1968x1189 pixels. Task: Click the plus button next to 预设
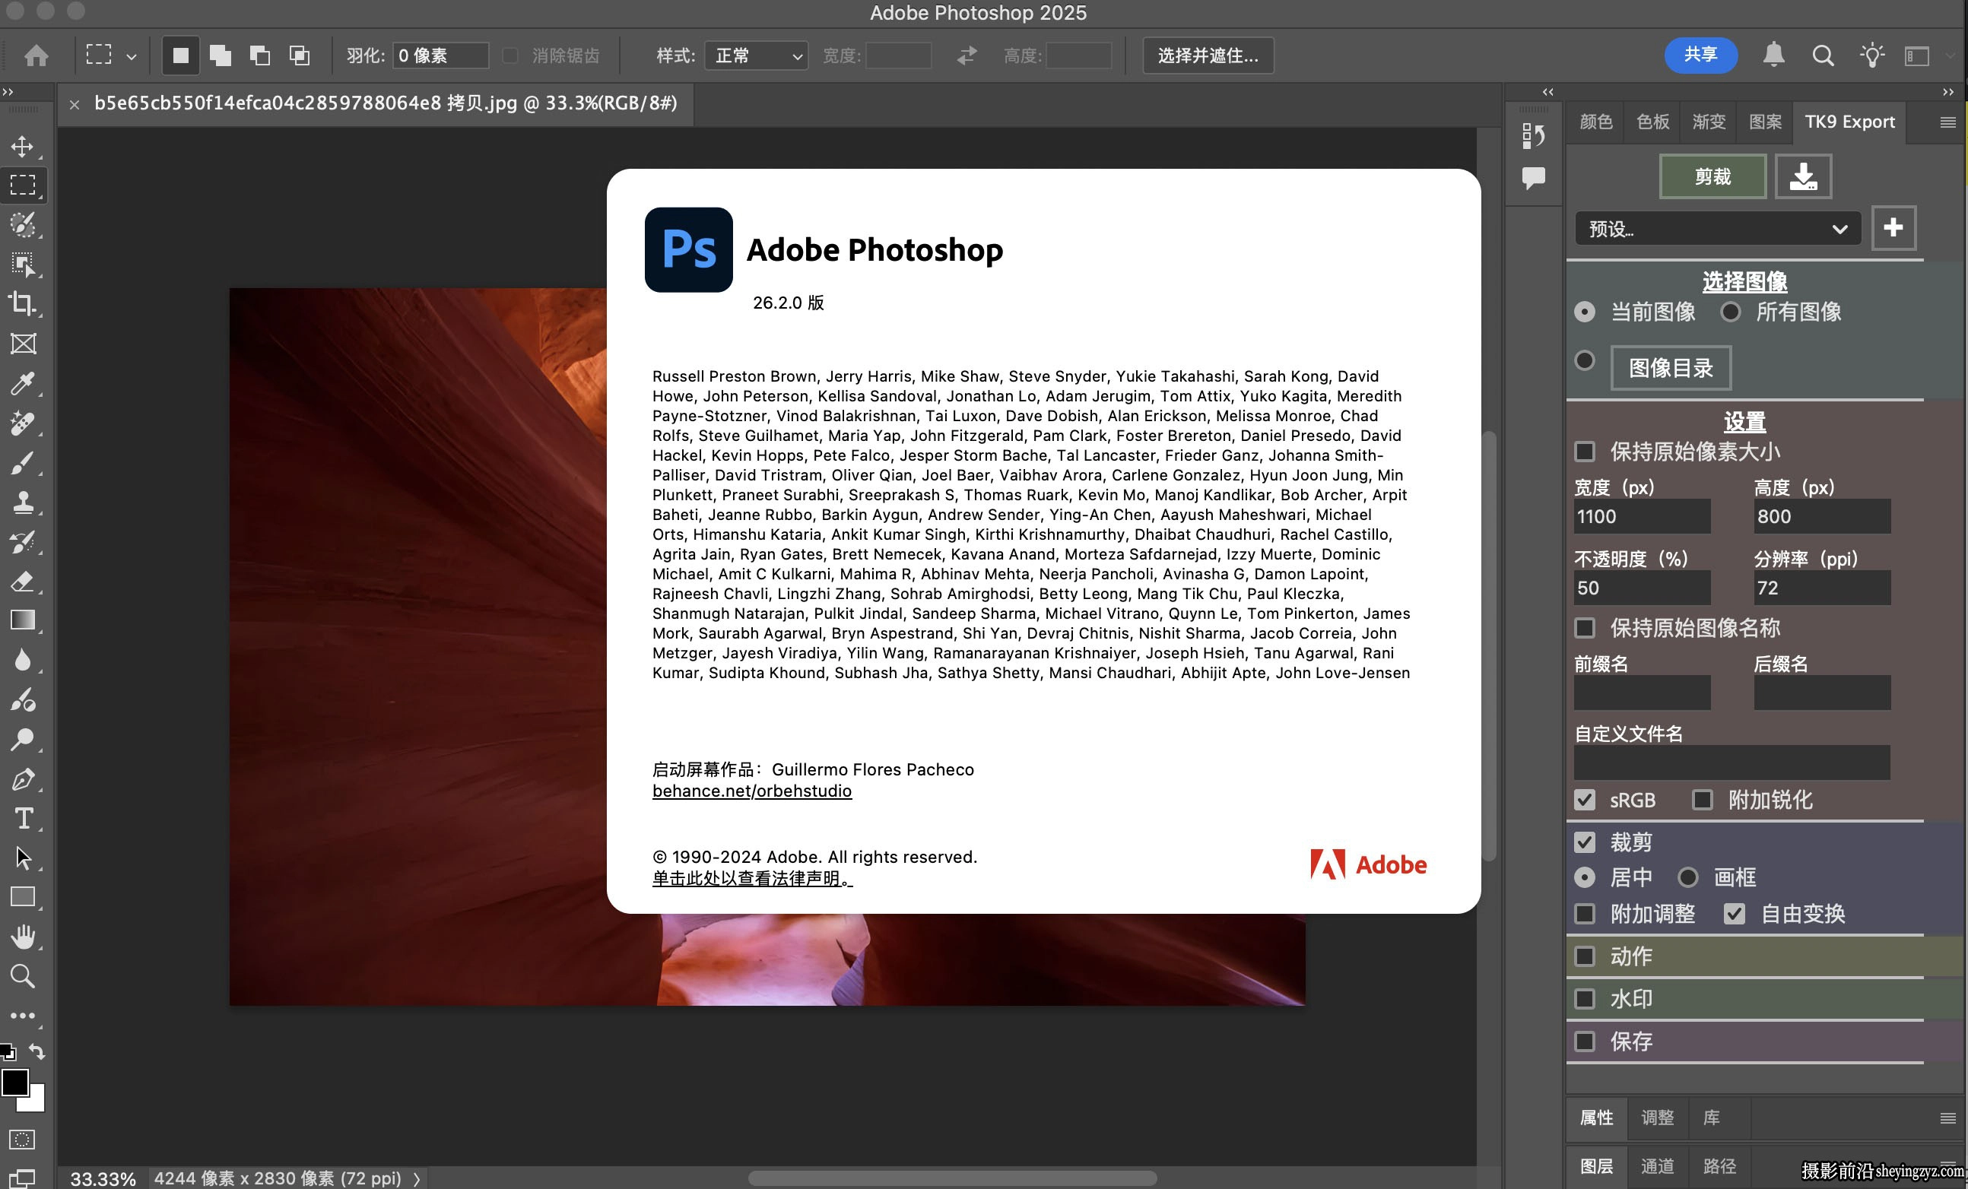coord(1893,227)
